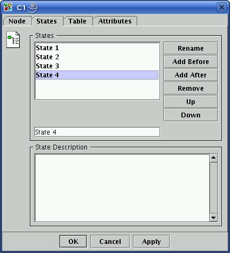The width and height of the screenshot is (230, 253).
Task: Remove the selected state
Action: click(x=191, y=88)
